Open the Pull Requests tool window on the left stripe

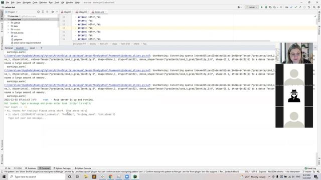tap(2, 43)
